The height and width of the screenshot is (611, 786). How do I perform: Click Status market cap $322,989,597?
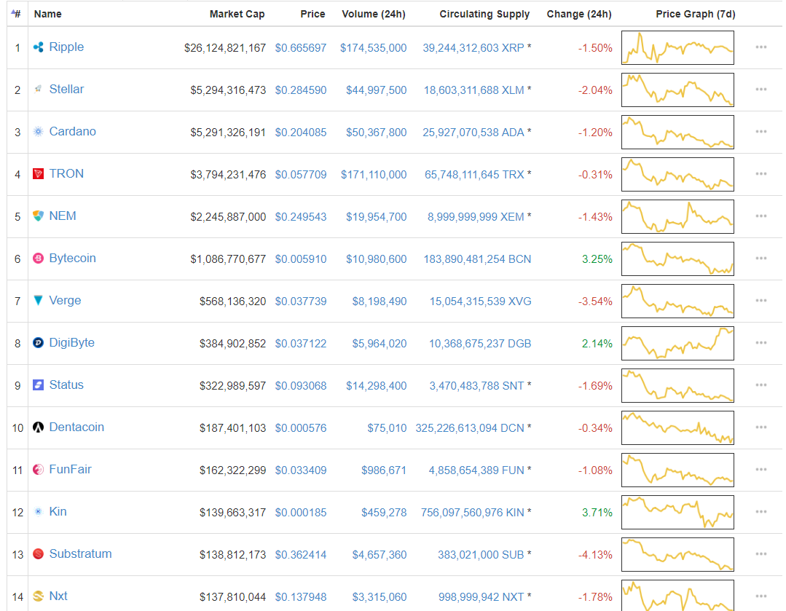232,386
